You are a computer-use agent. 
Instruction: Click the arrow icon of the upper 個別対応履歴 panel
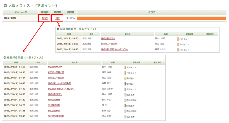(58, 29)
